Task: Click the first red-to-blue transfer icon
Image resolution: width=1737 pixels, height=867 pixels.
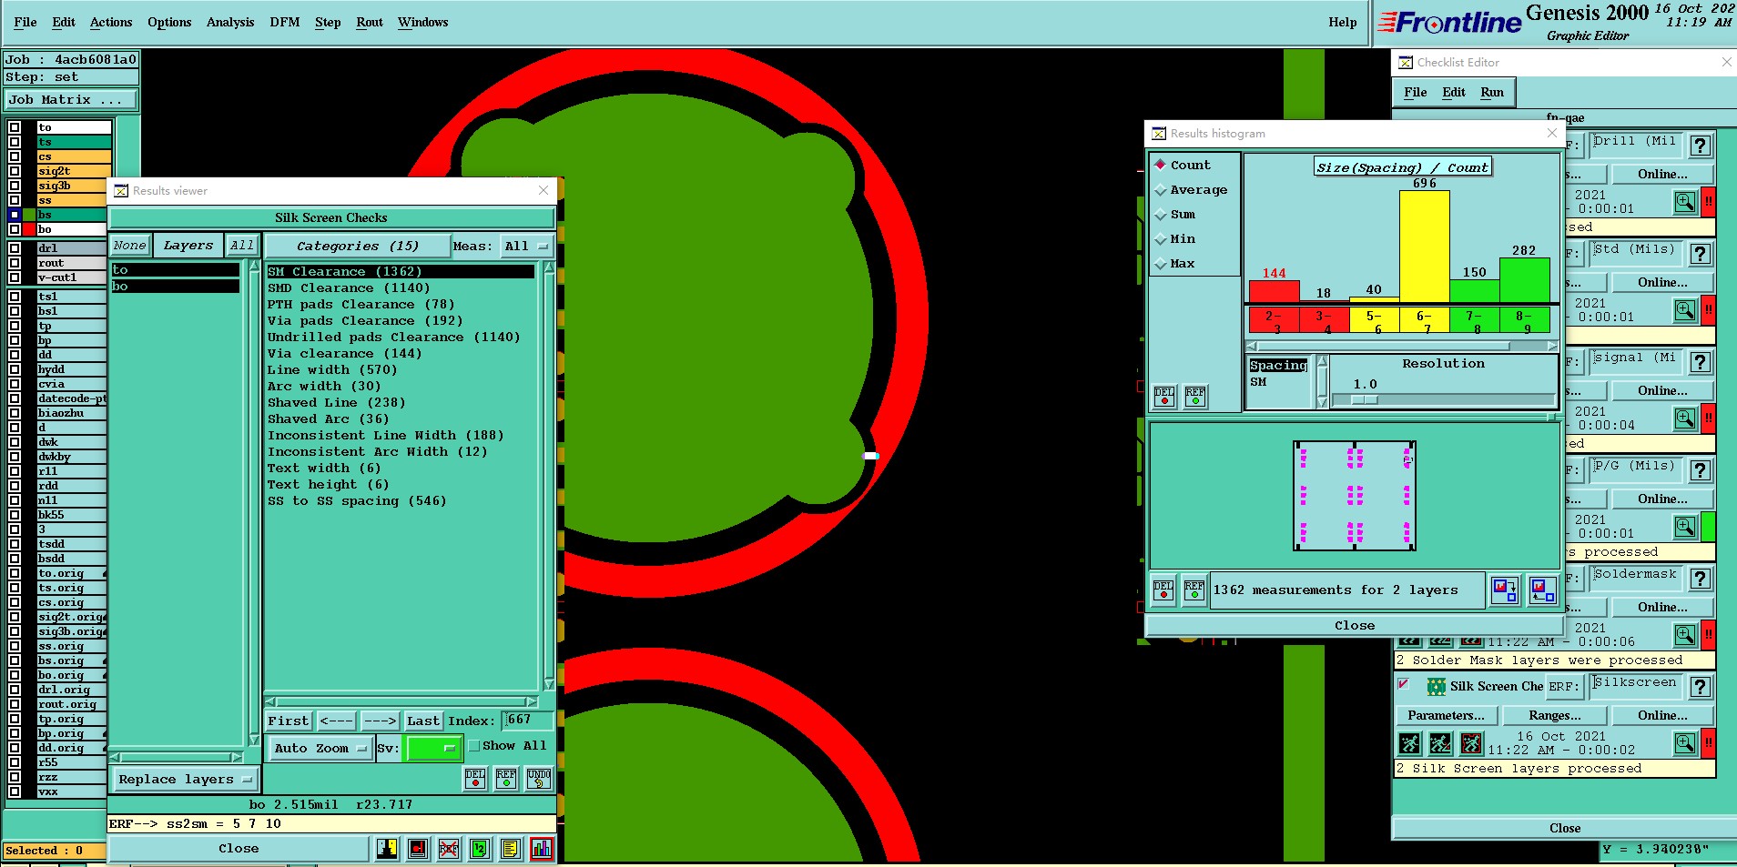Action: pos(1505,590)
